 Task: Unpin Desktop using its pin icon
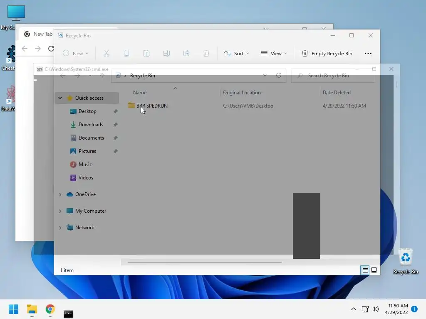[116, 111]
